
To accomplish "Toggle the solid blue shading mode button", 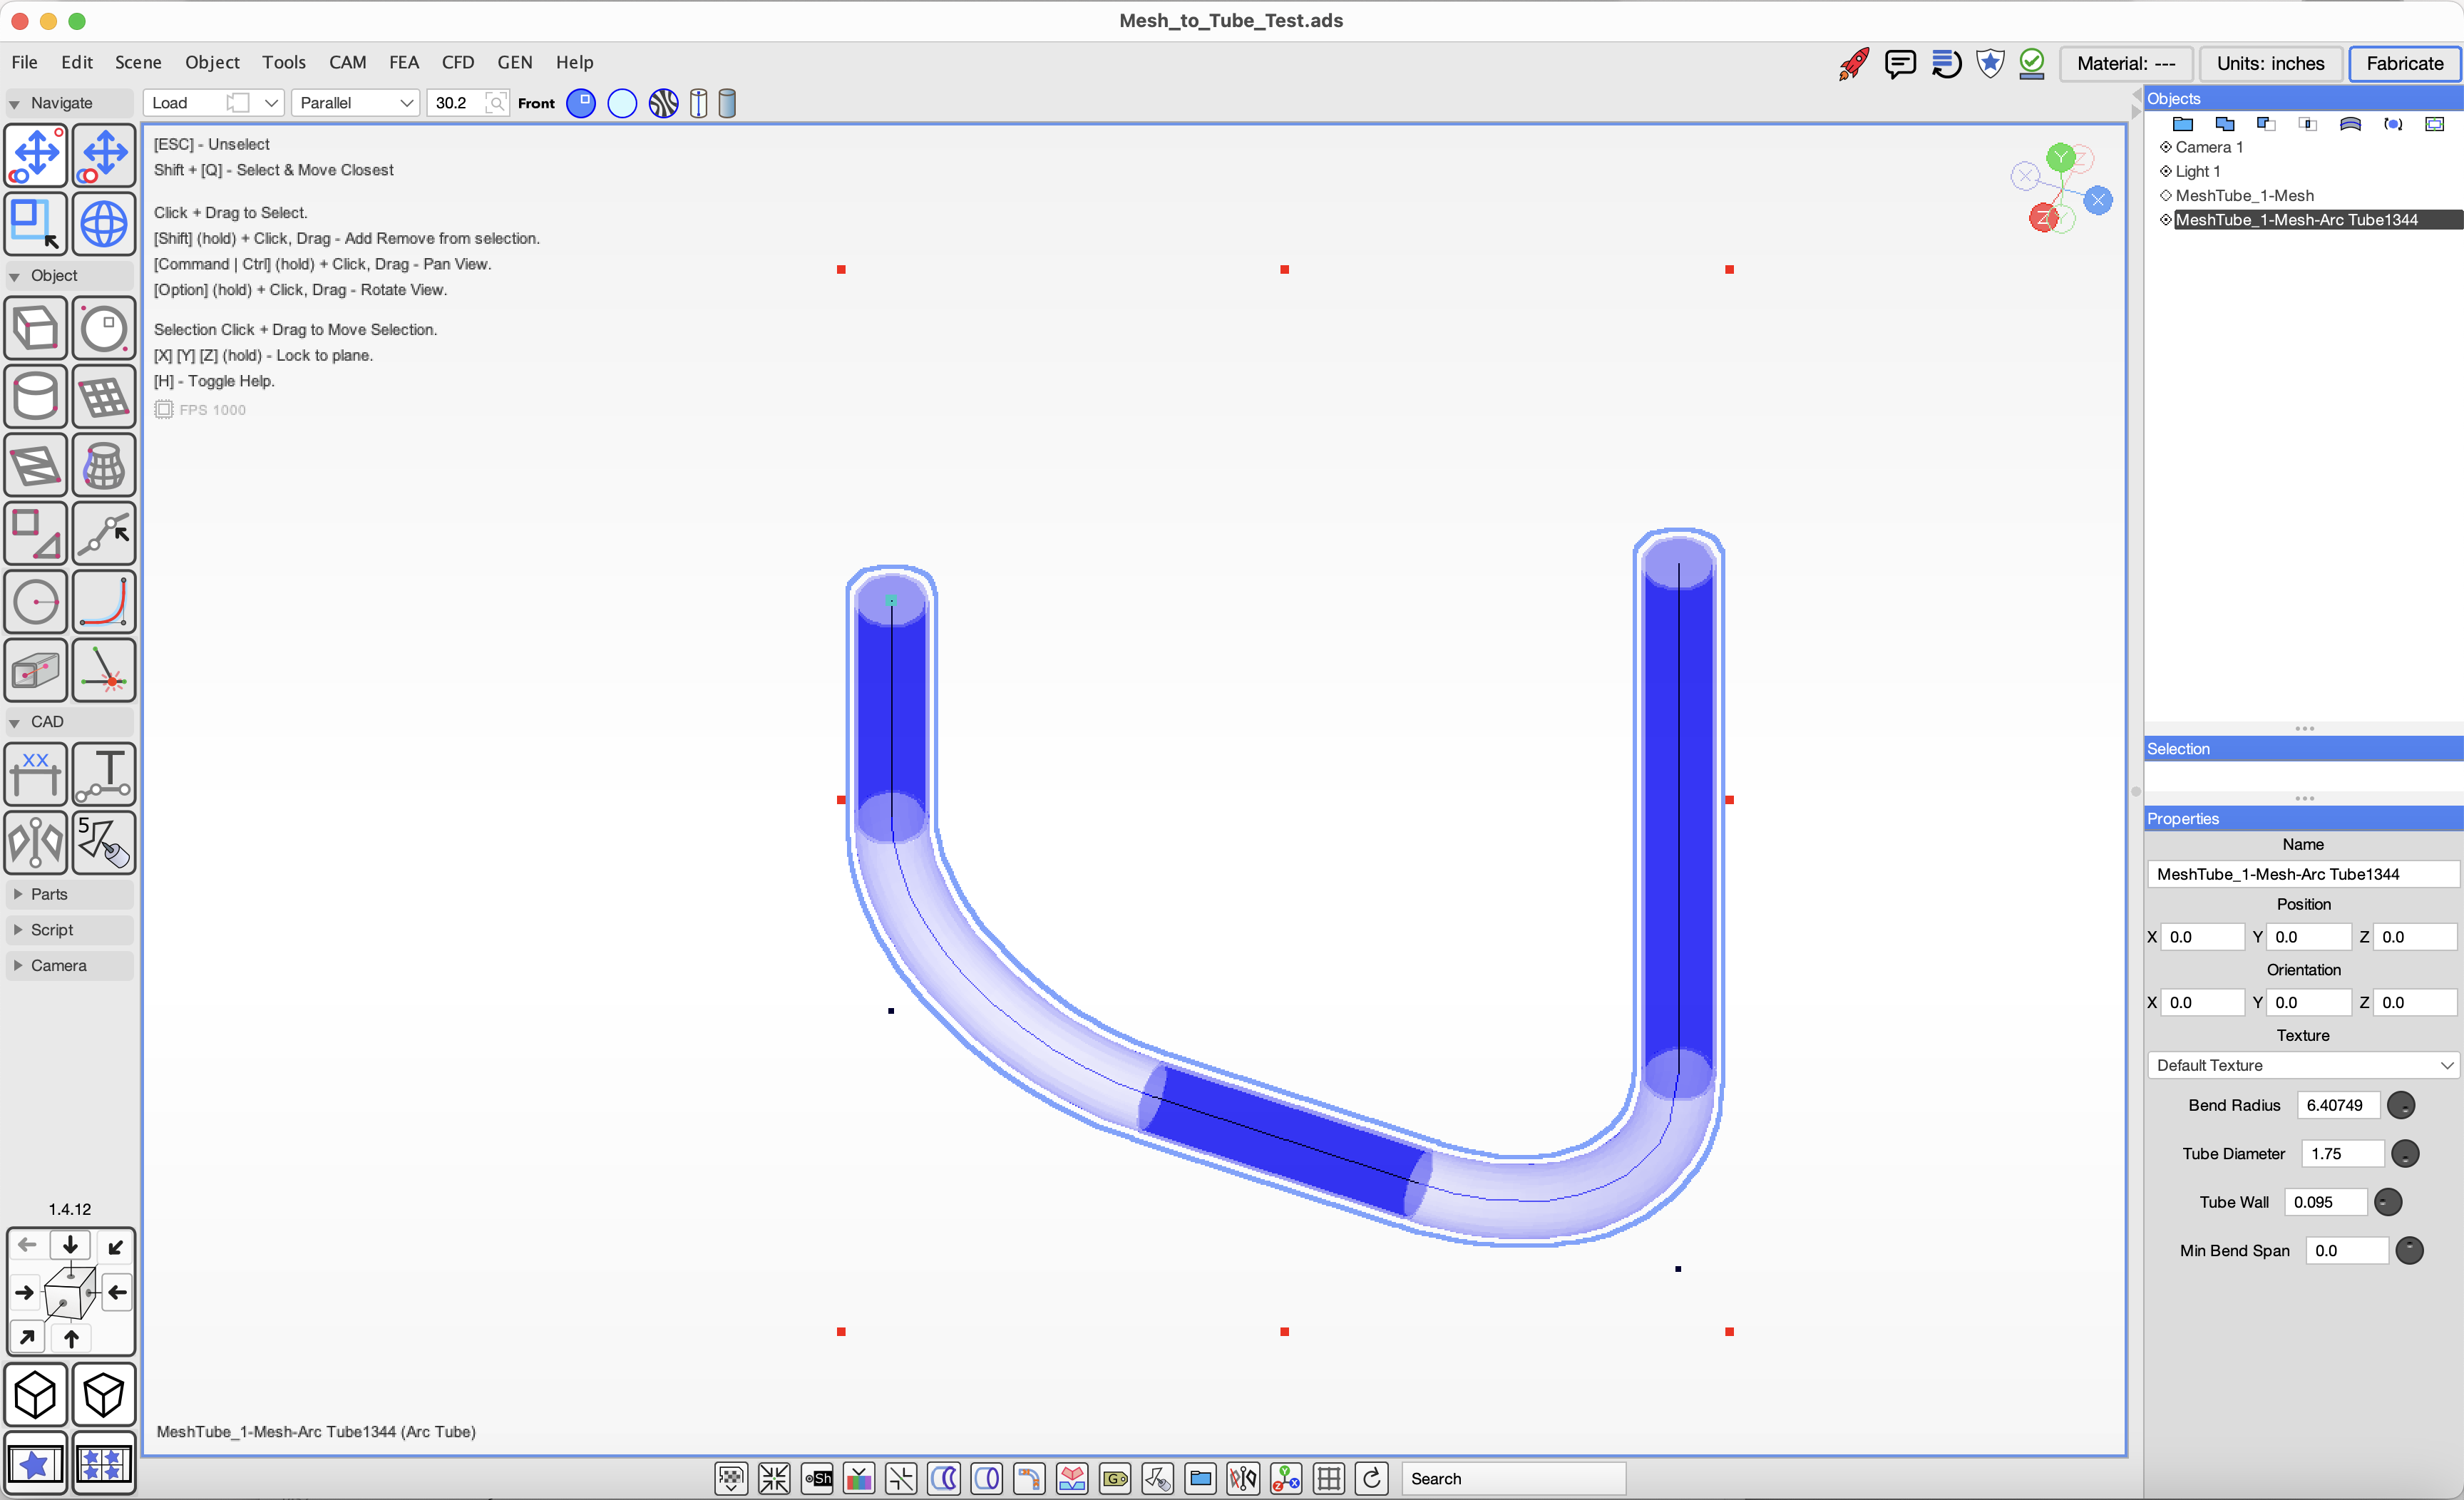I will [581, 103].
